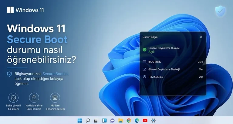Open the taskbar Search magnifier
The height and width of the screenshot is (124, 233).
click(88, 120)
